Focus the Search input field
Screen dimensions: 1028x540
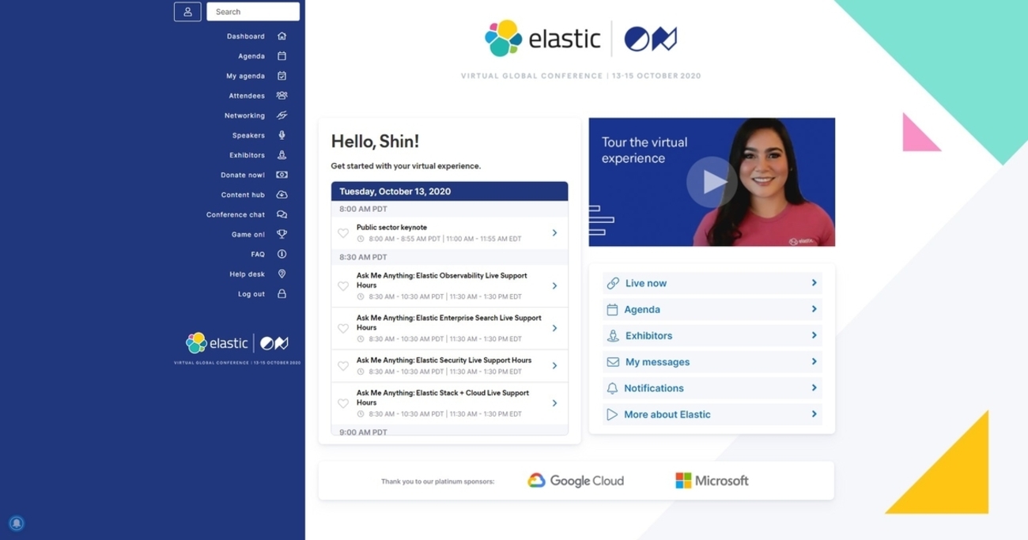(253, 12)
